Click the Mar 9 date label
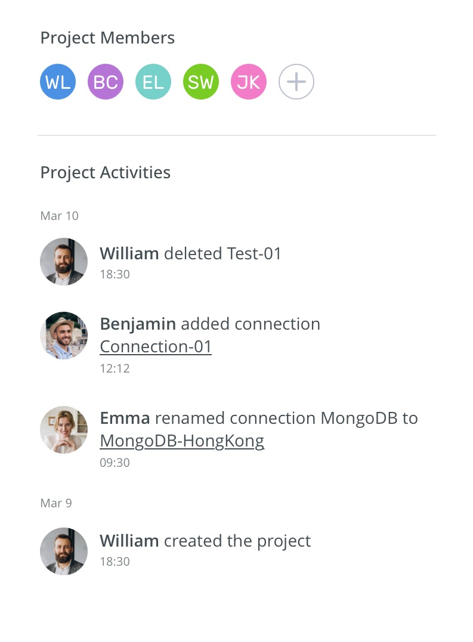473x642 pixels. pyautogui.click(x=55, y=503)
